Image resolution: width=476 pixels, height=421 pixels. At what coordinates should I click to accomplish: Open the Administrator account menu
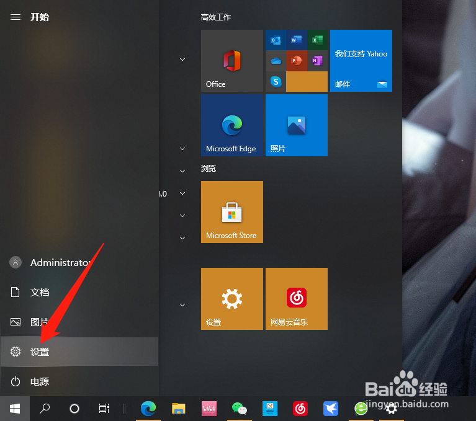79,262
